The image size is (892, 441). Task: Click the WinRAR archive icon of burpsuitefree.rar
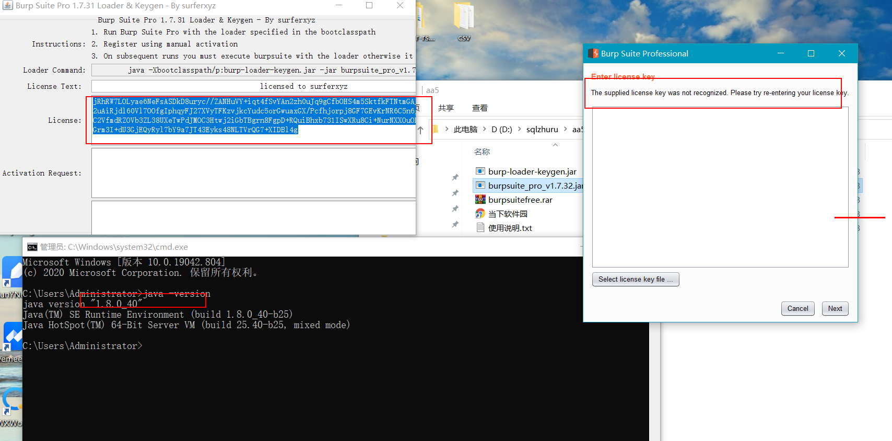coord(480,199)
